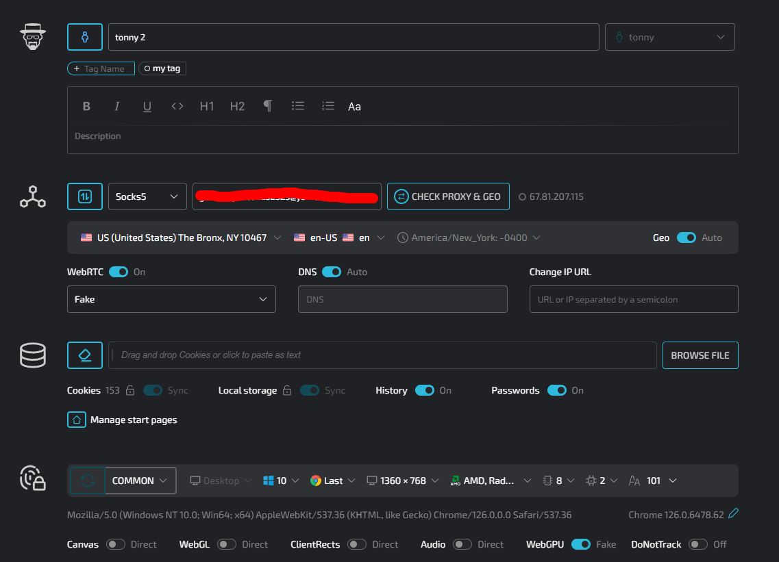Apply H1 heading style

207,106
